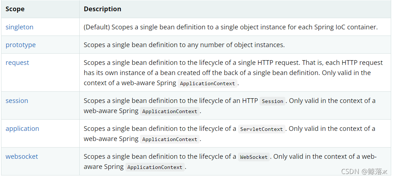Viewport: 393px width, 178px height.
Task: Click the ServletContext inline code label
Action: [261, 129]
